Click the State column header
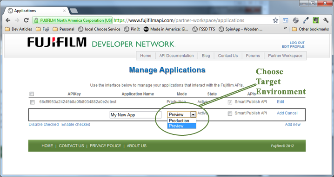 click(x=212, y=94)
